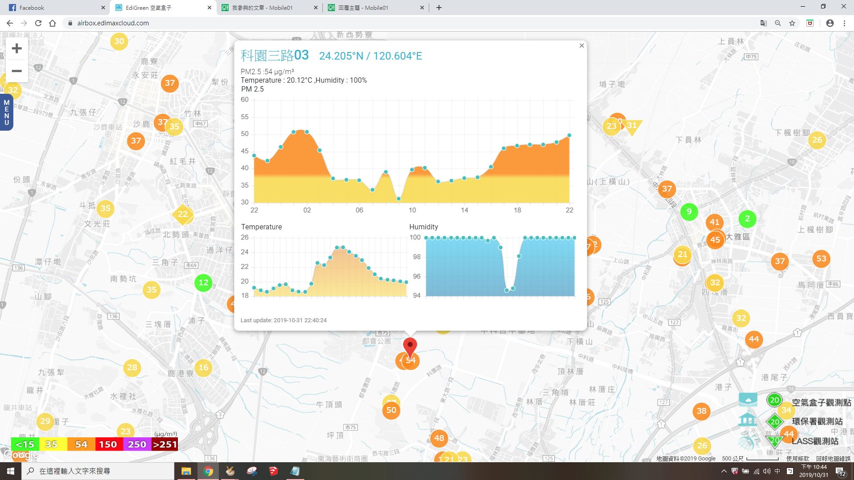Click the green <15 legend swatch
Image resolution: width=854 pixels, height=480 pixels.
[25, 444]
